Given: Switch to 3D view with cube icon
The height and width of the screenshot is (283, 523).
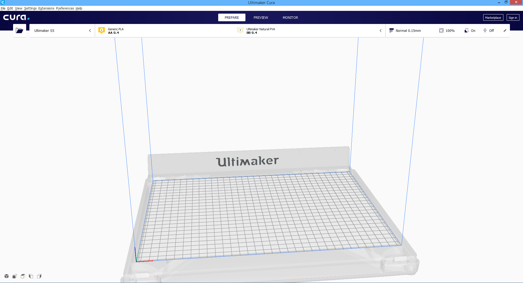Looking at the screenshot, I should [7, 276].
